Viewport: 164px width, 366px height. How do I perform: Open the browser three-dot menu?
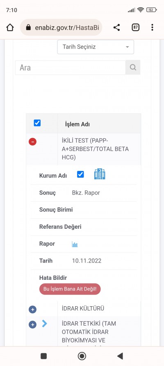[152, 28]
